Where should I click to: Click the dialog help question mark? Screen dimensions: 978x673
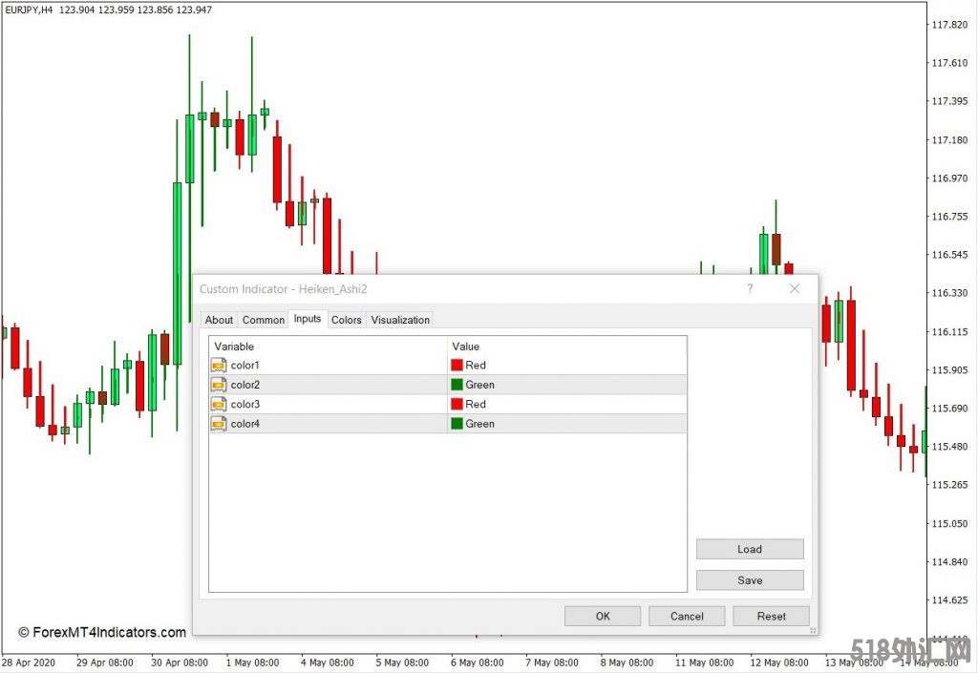750,288
